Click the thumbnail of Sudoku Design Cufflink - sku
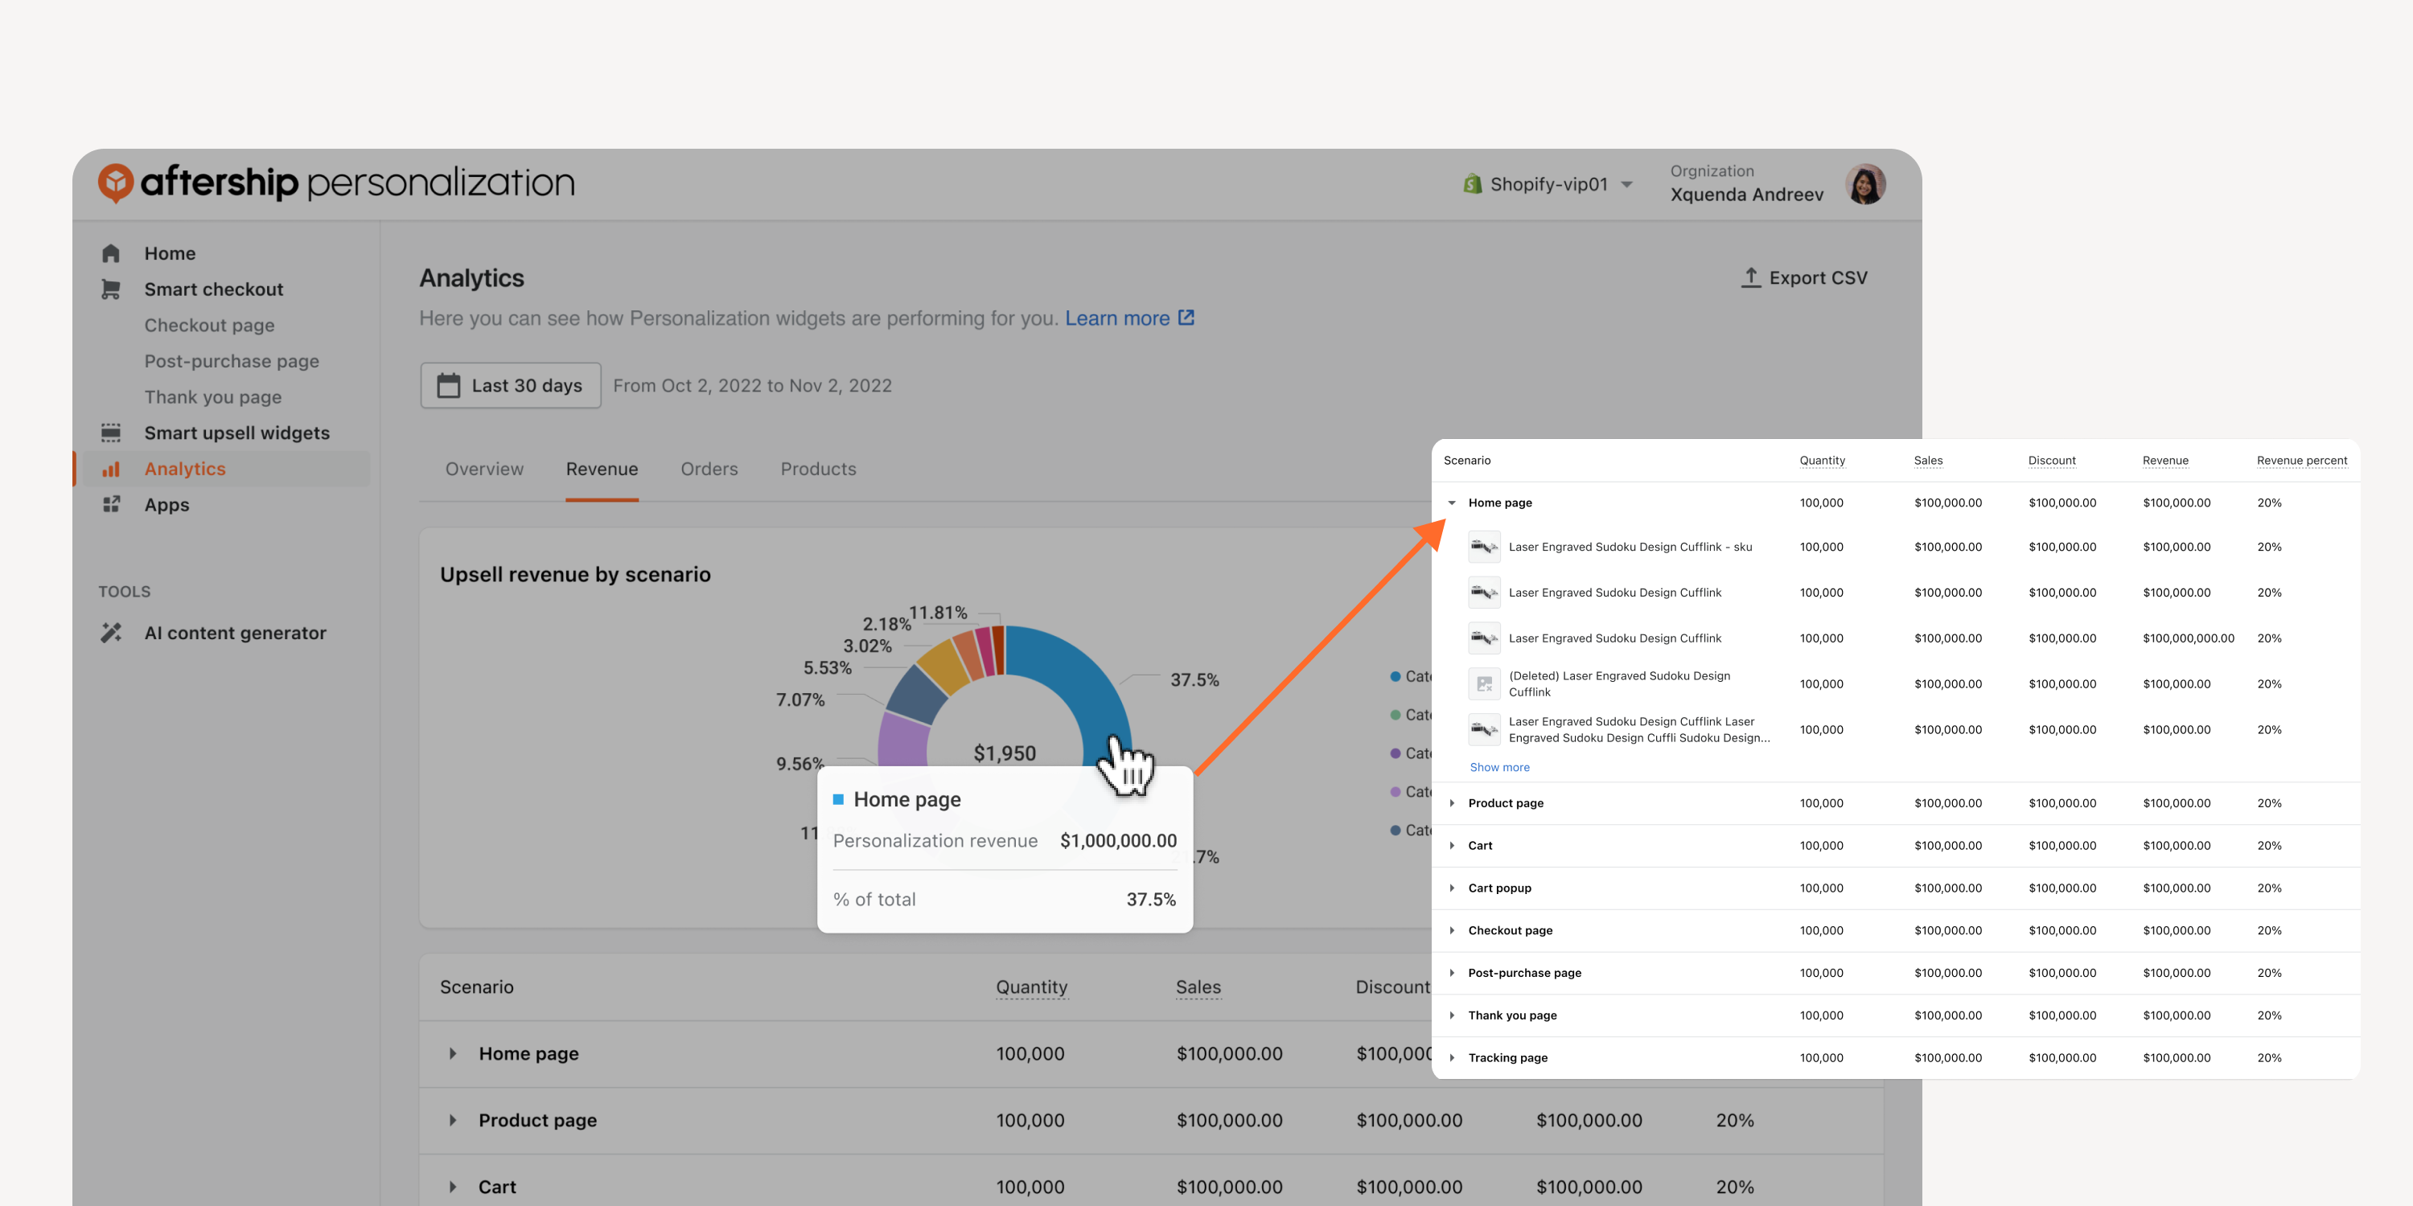The width and height of the screenshot is (2413, 1206). tap(1484, 547)
